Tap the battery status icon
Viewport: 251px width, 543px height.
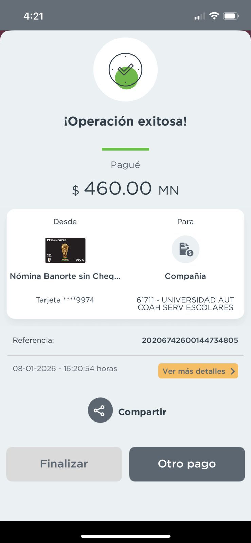231,16
